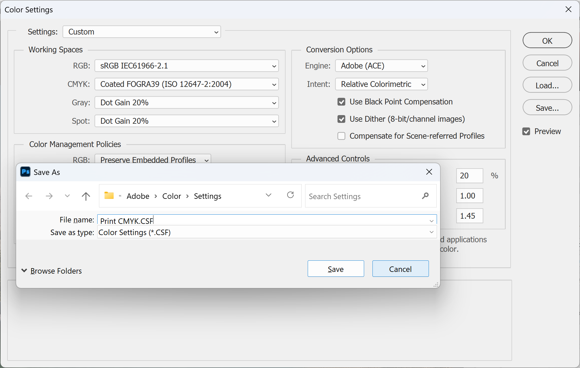Image resolution: width=580 pixels, height=368 pixels.
Task: Go back using the Save As back arrow
Action: pos(29,196)
